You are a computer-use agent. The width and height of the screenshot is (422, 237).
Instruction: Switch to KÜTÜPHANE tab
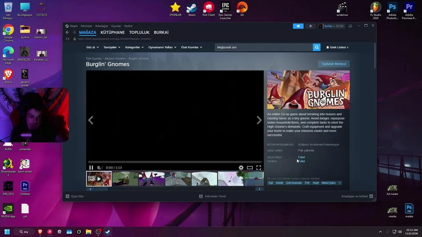tap(113, 32)
